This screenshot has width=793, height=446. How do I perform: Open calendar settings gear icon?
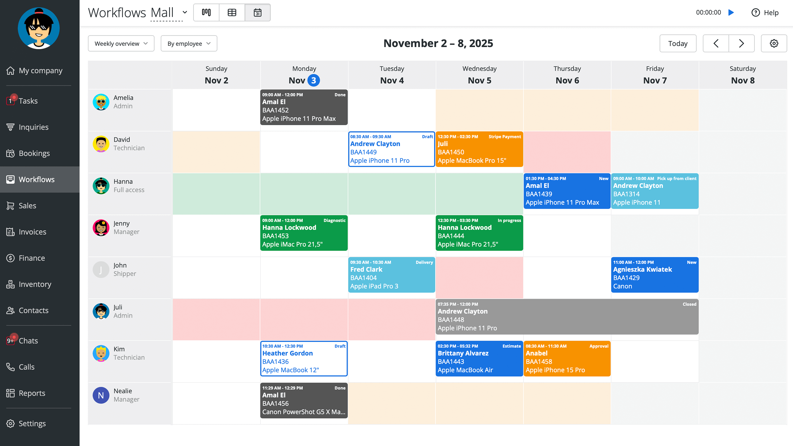[x=774, y=43]
